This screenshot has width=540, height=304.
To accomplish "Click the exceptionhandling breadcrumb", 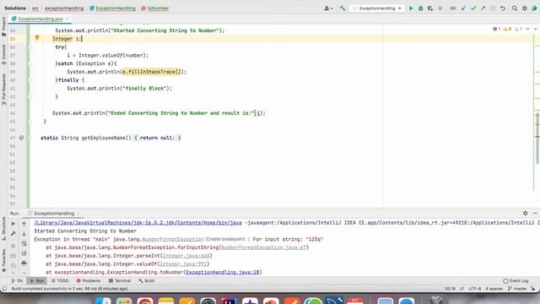I will tap(64, 8).
